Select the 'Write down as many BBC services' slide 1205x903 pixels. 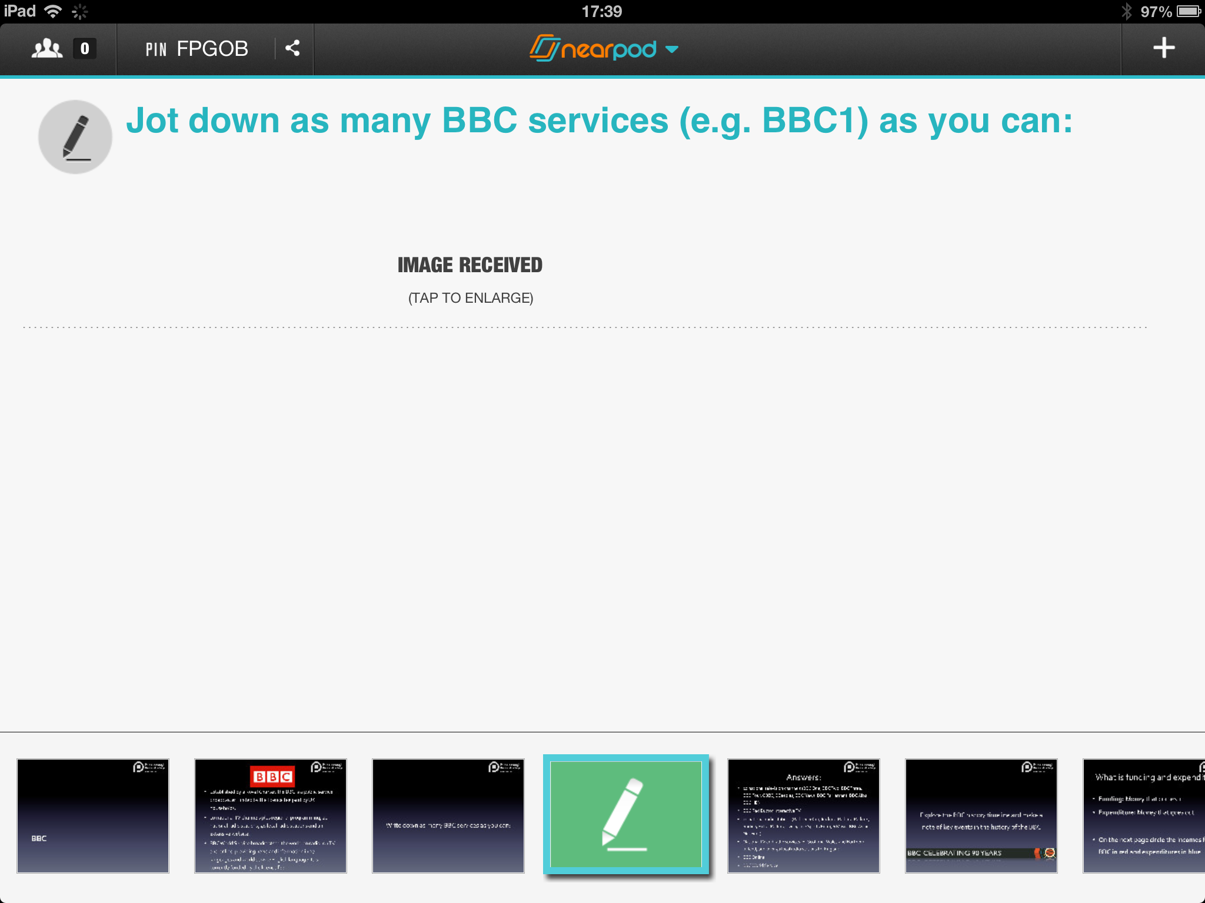(448, 815)
